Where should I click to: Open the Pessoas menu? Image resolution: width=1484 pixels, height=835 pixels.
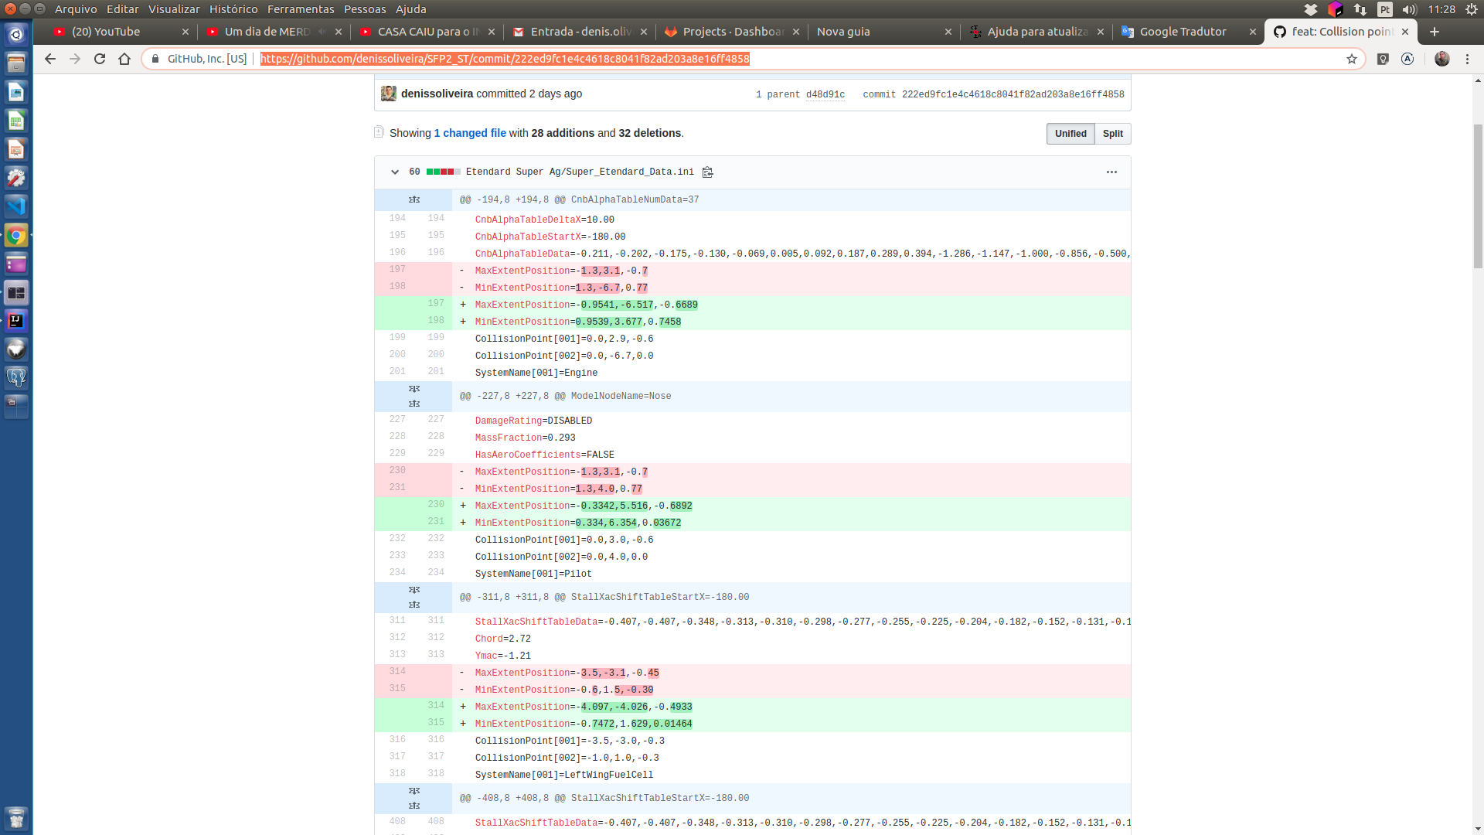tap(365, 9)
